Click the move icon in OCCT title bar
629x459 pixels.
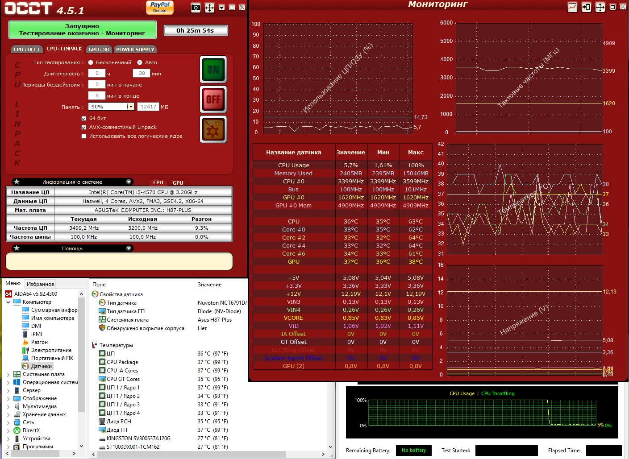tap(209, 8)
